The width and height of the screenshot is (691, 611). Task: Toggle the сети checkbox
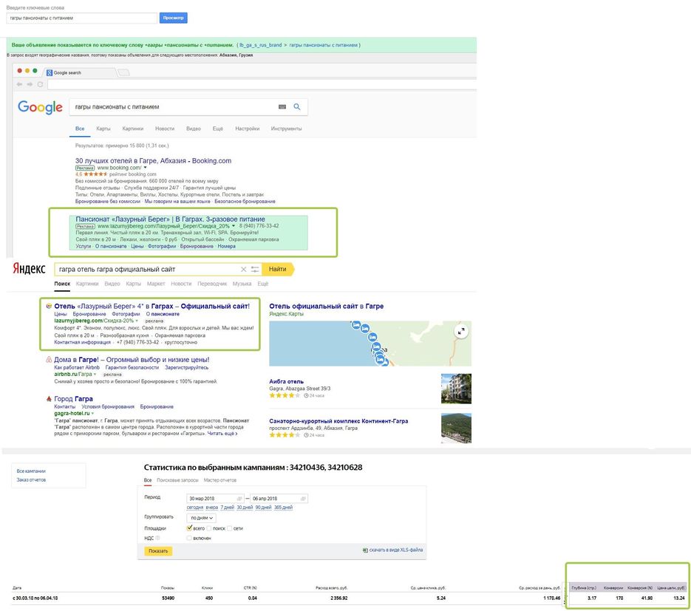[x=230, y=528]
